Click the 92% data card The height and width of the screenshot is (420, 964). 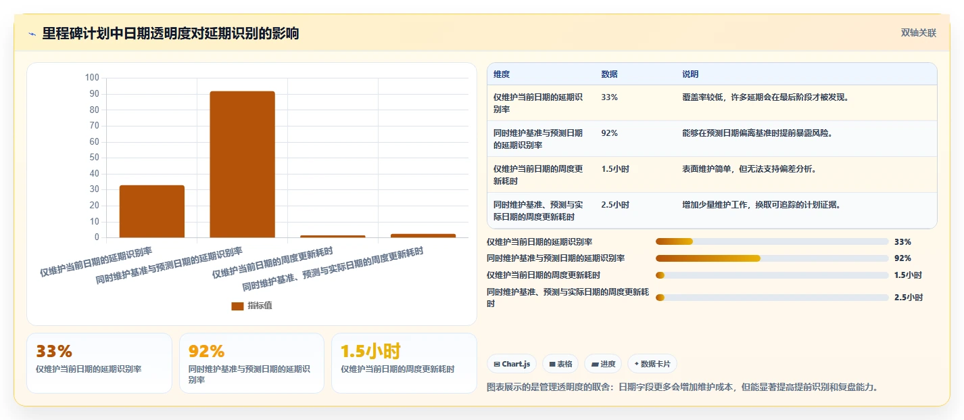pyautogui.click(x=251, y=363)
